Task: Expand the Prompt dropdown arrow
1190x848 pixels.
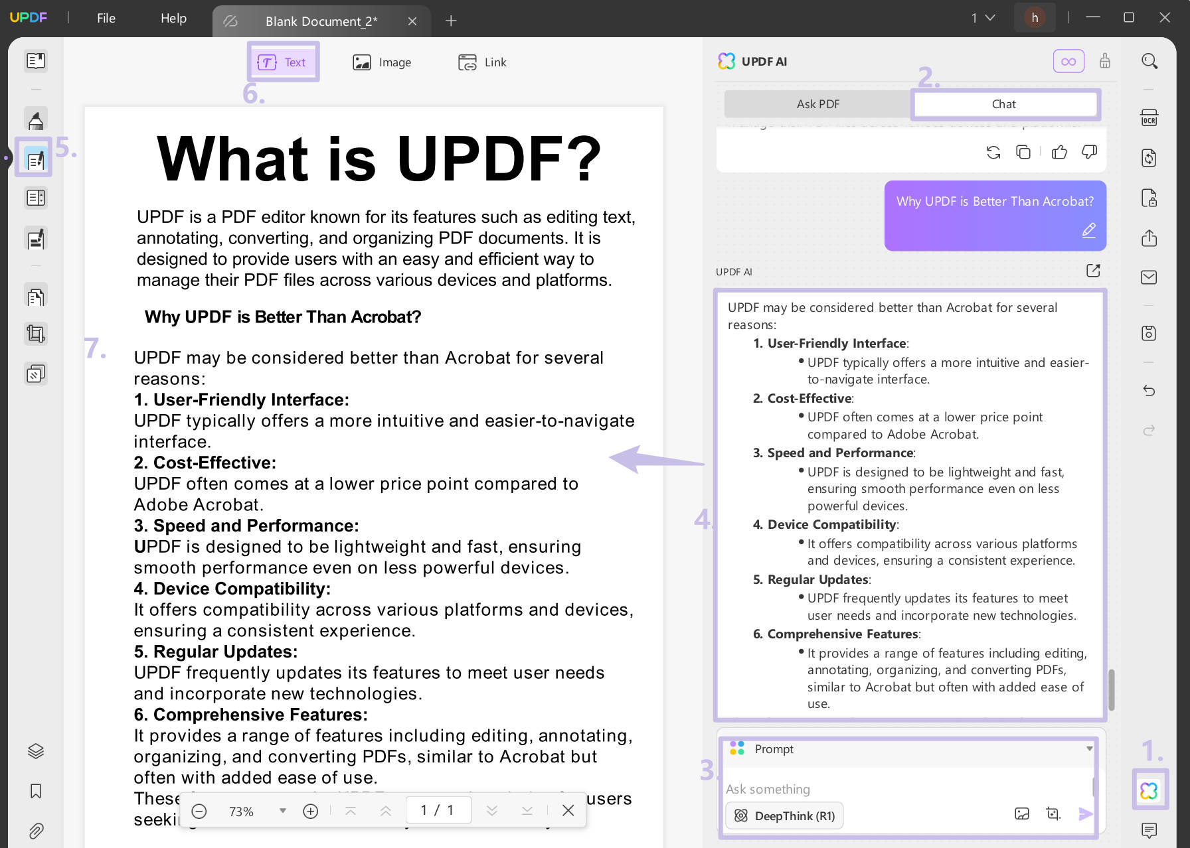Action: [x=1088, y=748]
